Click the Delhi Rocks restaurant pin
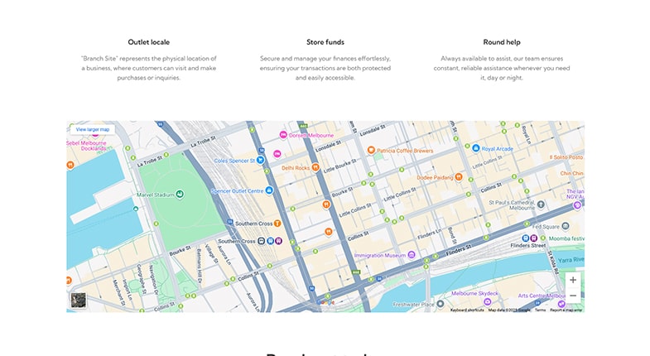This screenshot has height=356, width=650. pos(315,167)
